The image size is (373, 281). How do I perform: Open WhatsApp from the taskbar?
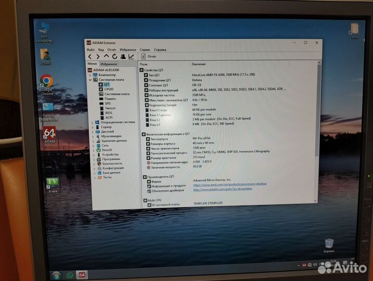click(70, 275)
